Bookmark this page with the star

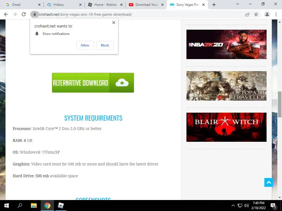point(256,14)
